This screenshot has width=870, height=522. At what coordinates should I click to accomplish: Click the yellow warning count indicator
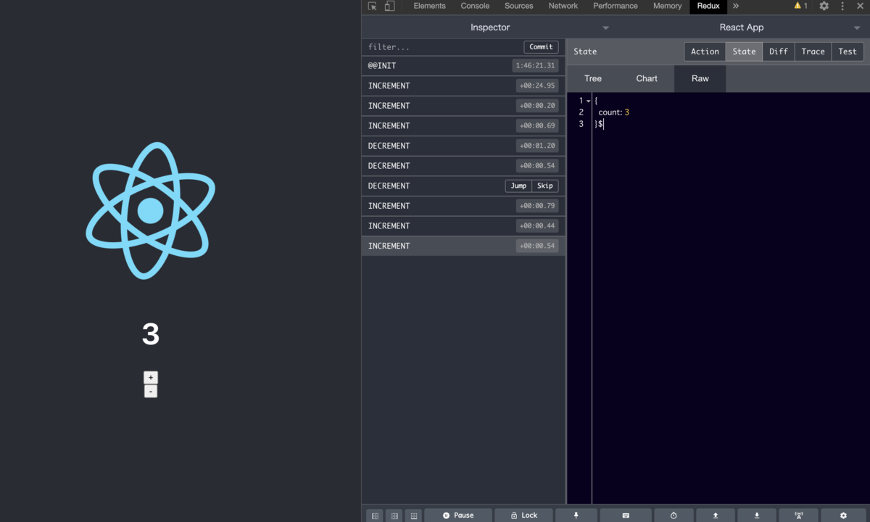[x=800, y=6]
